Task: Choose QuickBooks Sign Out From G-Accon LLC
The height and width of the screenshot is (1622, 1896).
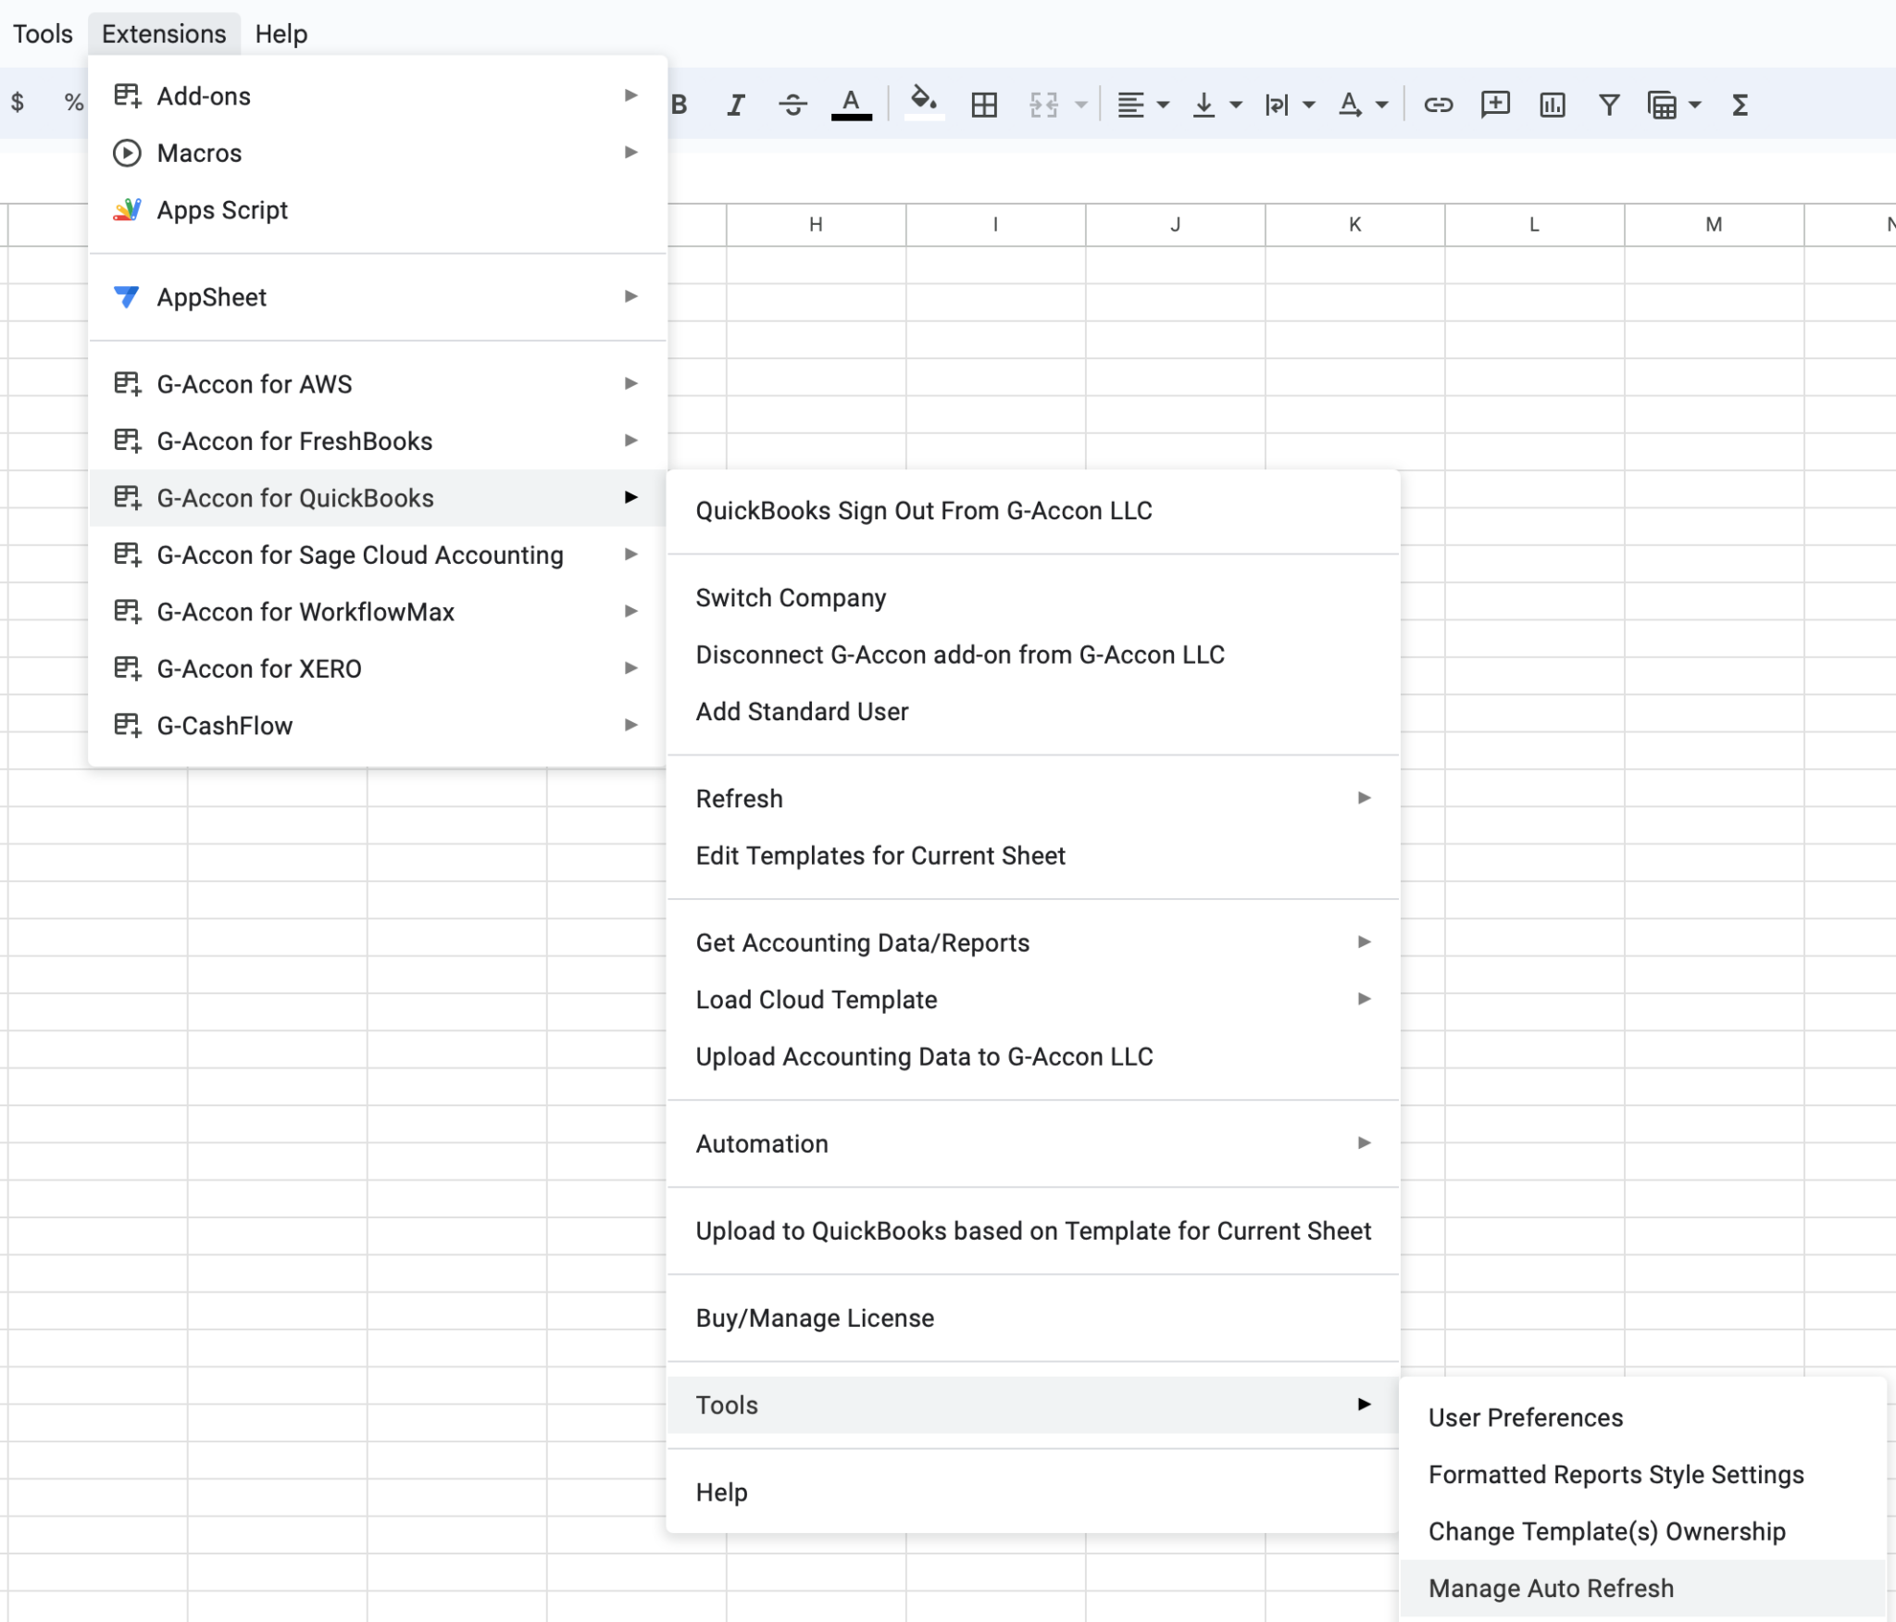Action: coord(1033,511)
